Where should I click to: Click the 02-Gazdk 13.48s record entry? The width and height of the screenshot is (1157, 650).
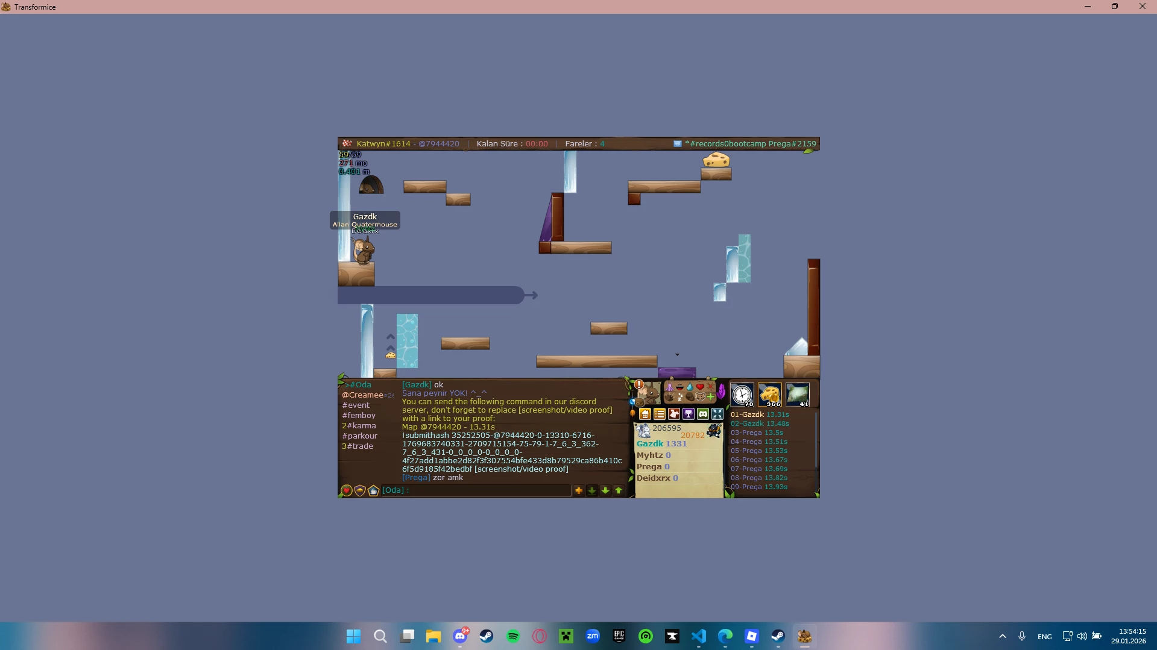760,423
